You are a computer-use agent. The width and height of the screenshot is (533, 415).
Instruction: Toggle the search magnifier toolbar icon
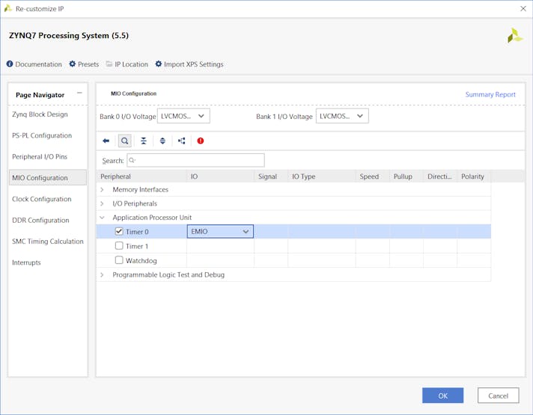click(x=125, y=141)
